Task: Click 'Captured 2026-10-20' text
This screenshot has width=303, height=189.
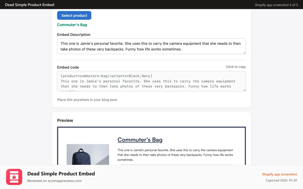Action: (x=281, y=180)
